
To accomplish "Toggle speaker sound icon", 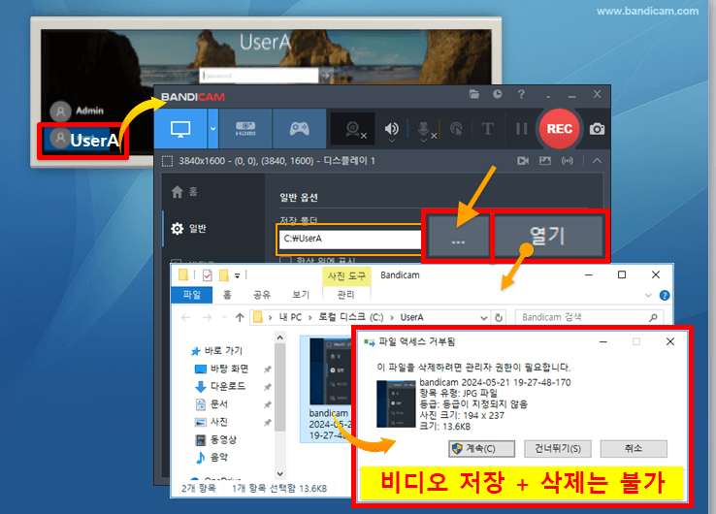I will 391,130.
